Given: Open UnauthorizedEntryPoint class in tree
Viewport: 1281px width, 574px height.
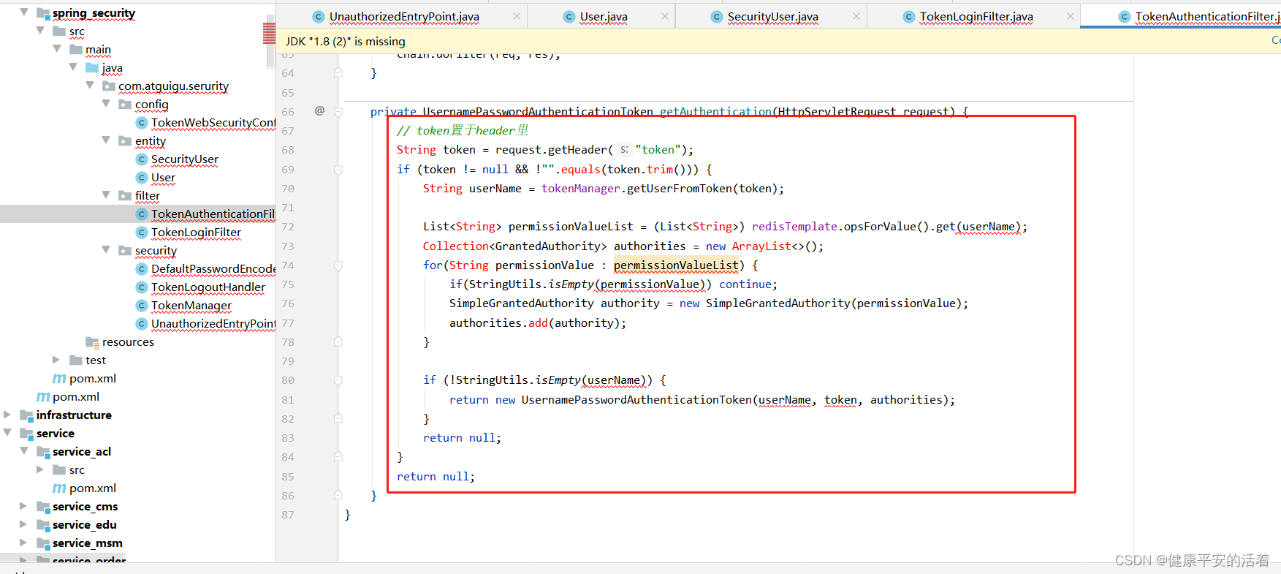Looking at the screenshot, I should click(x=213, y=323).
